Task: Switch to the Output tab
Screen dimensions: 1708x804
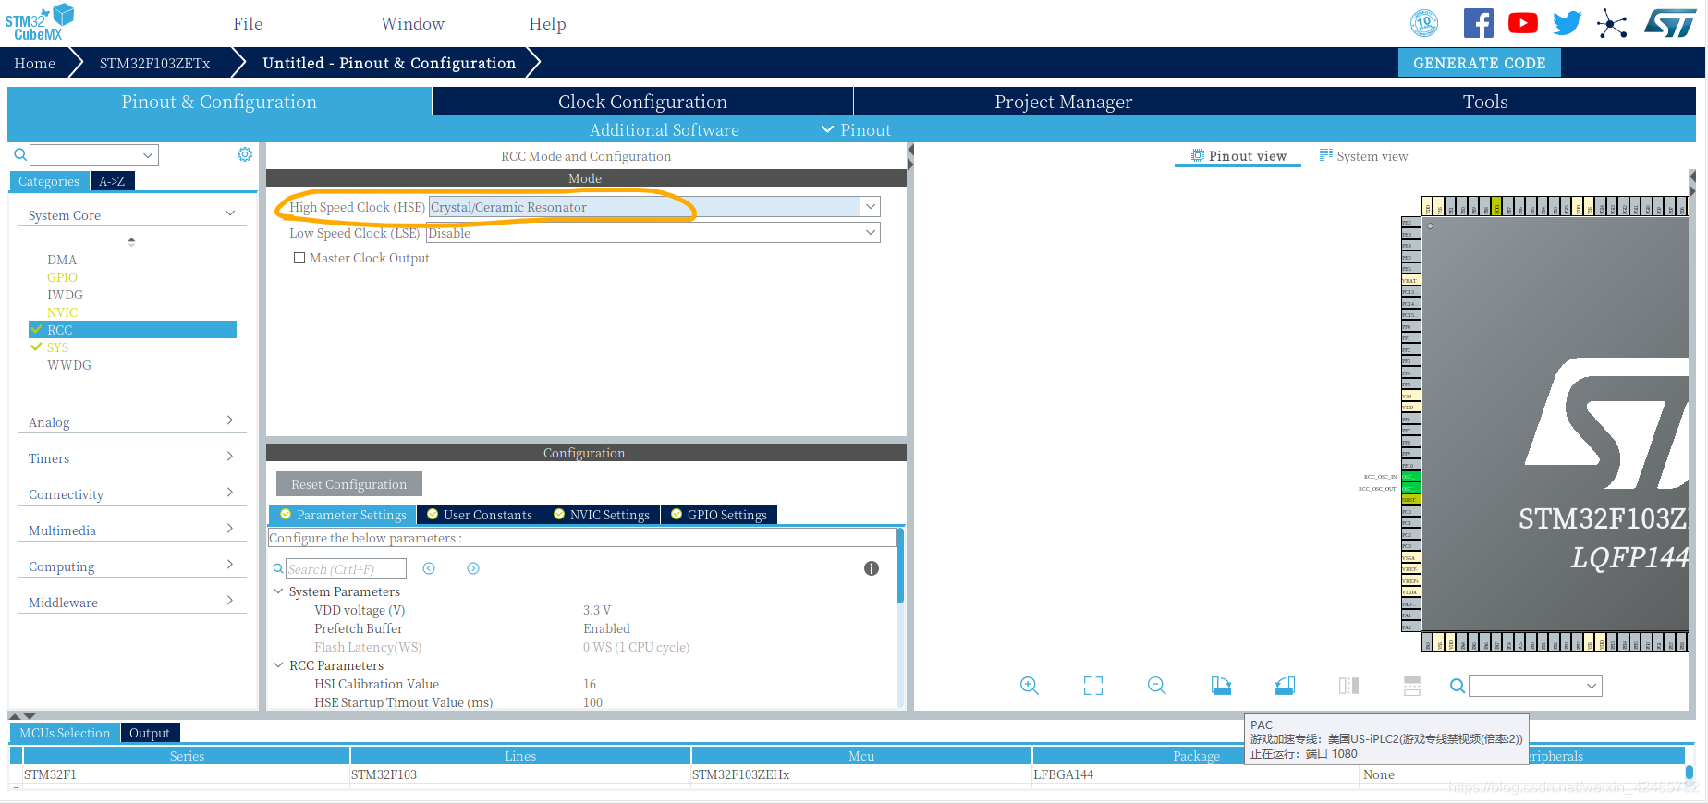Action: pyautogui.click(x=150, y=733)
